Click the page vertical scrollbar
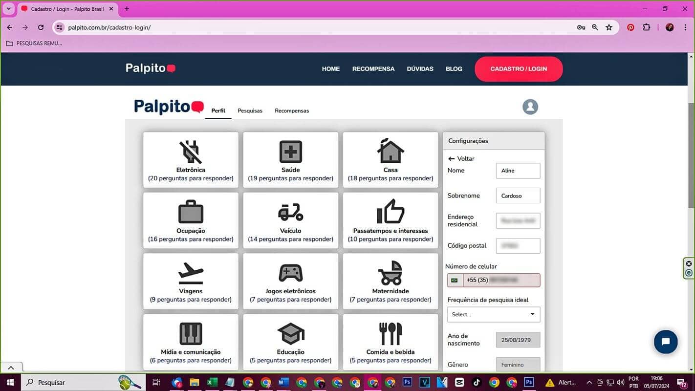Viewport: 695px width, 391px height. point(691,155)
